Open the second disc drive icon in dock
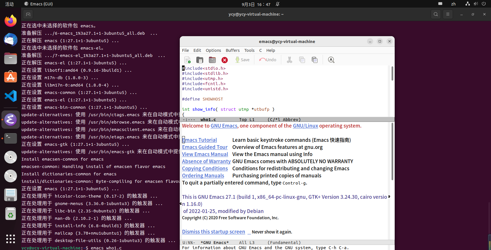The width and height of the screenshot is (491, 250). [11, 176]
